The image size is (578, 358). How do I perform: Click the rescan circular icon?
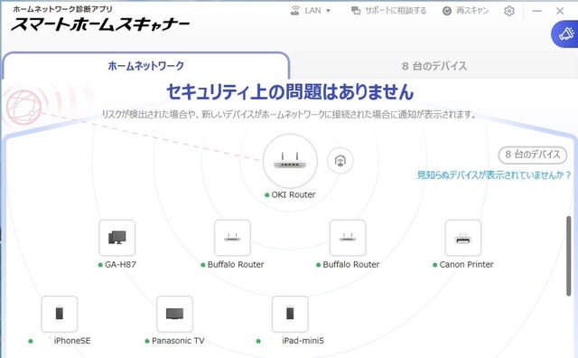447,11
